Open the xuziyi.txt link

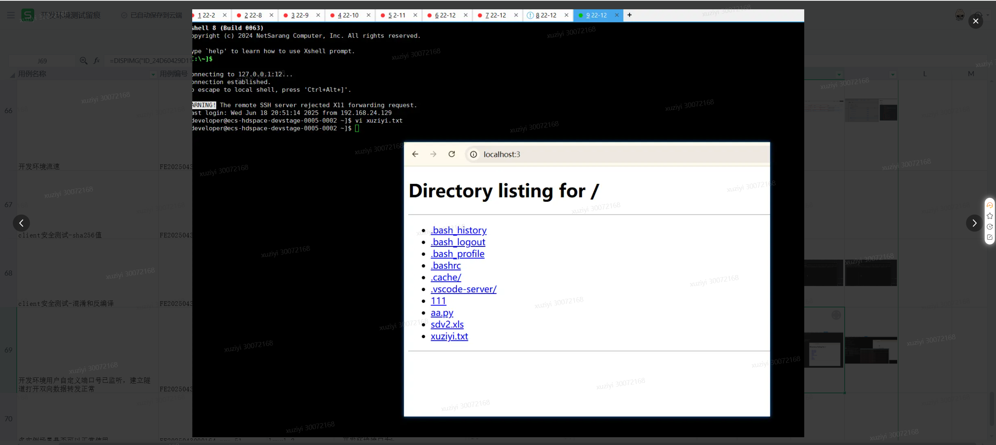(449, 336)
